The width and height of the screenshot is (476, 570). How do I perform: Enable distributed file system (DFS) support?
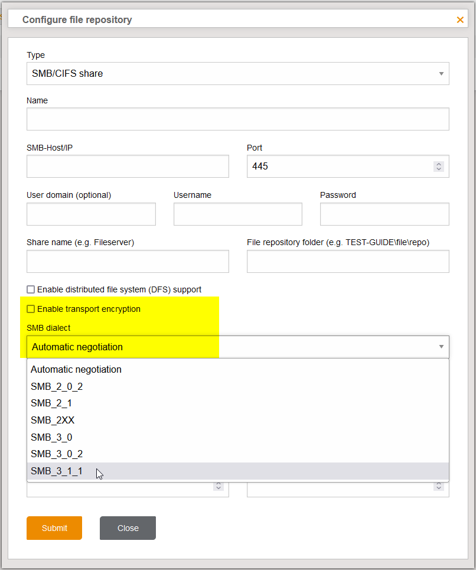(30, 289)
